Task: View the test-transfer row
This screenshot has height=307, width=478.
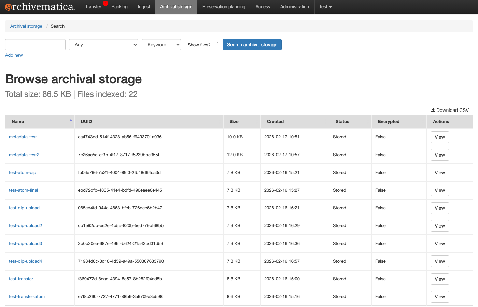Action: tap(440, 279)
